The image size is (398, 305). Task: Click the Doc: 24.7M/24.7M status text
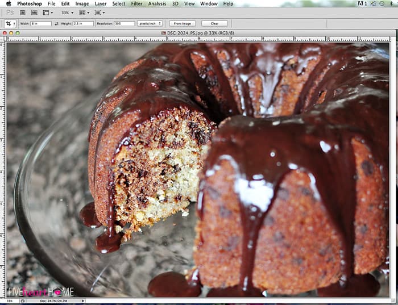pyautogui.click(x=53, y=300)
